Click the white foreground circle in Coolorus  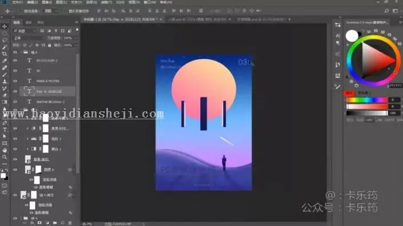click(352, 35)
